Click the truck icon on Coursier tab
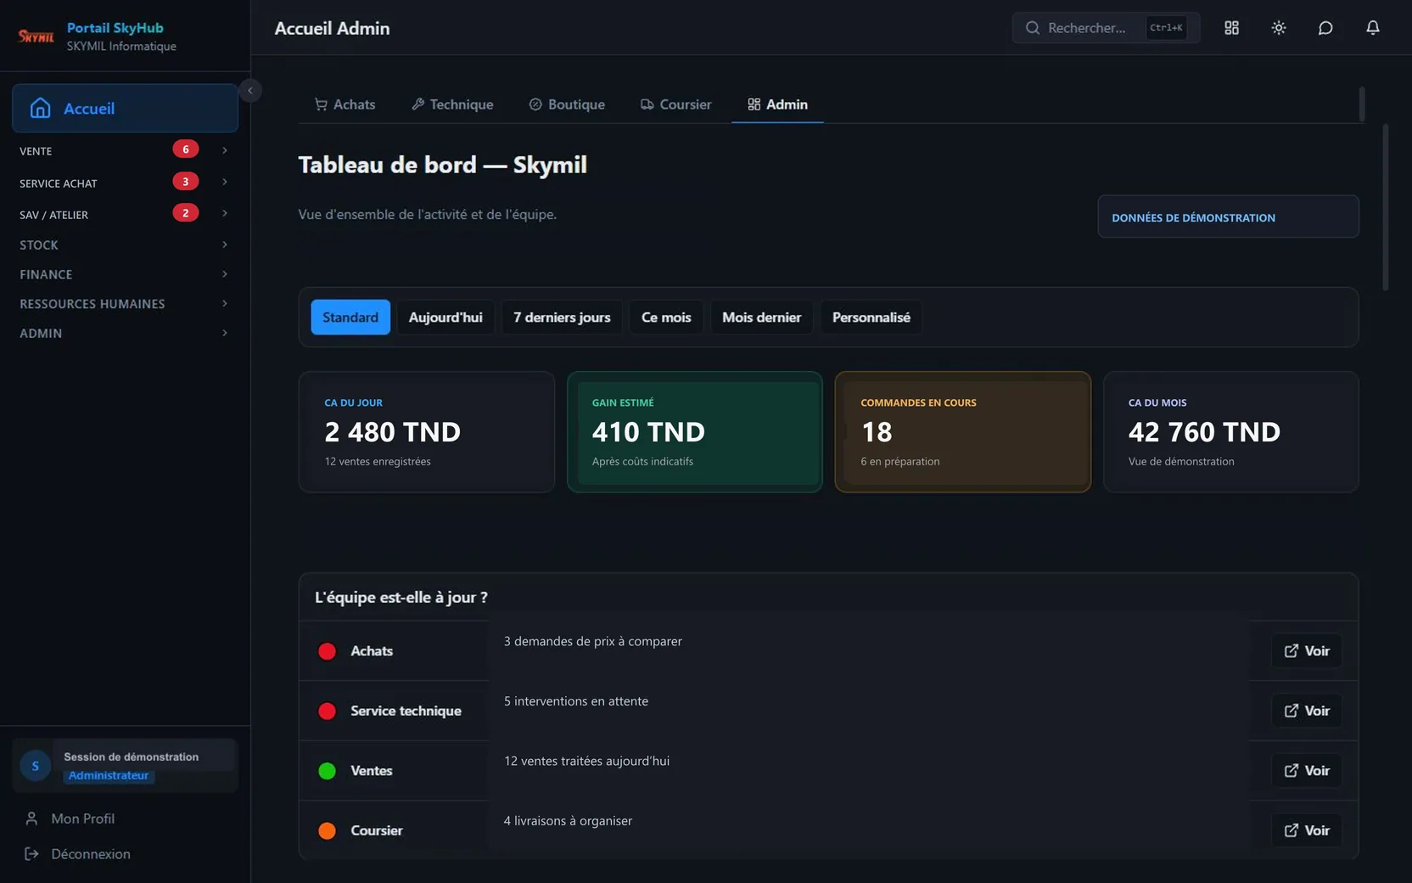 pos(647,104)
